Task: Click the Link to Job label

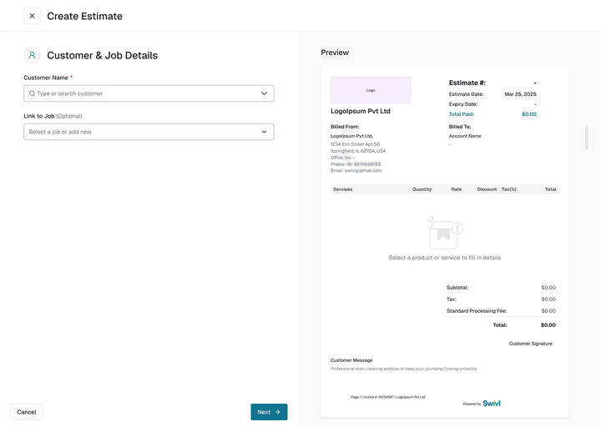Action: 39,116
